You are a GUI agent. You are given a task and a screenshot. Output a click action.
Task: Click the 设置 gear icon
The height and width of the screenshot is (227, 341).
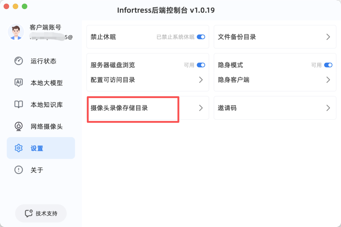point(19,148)
